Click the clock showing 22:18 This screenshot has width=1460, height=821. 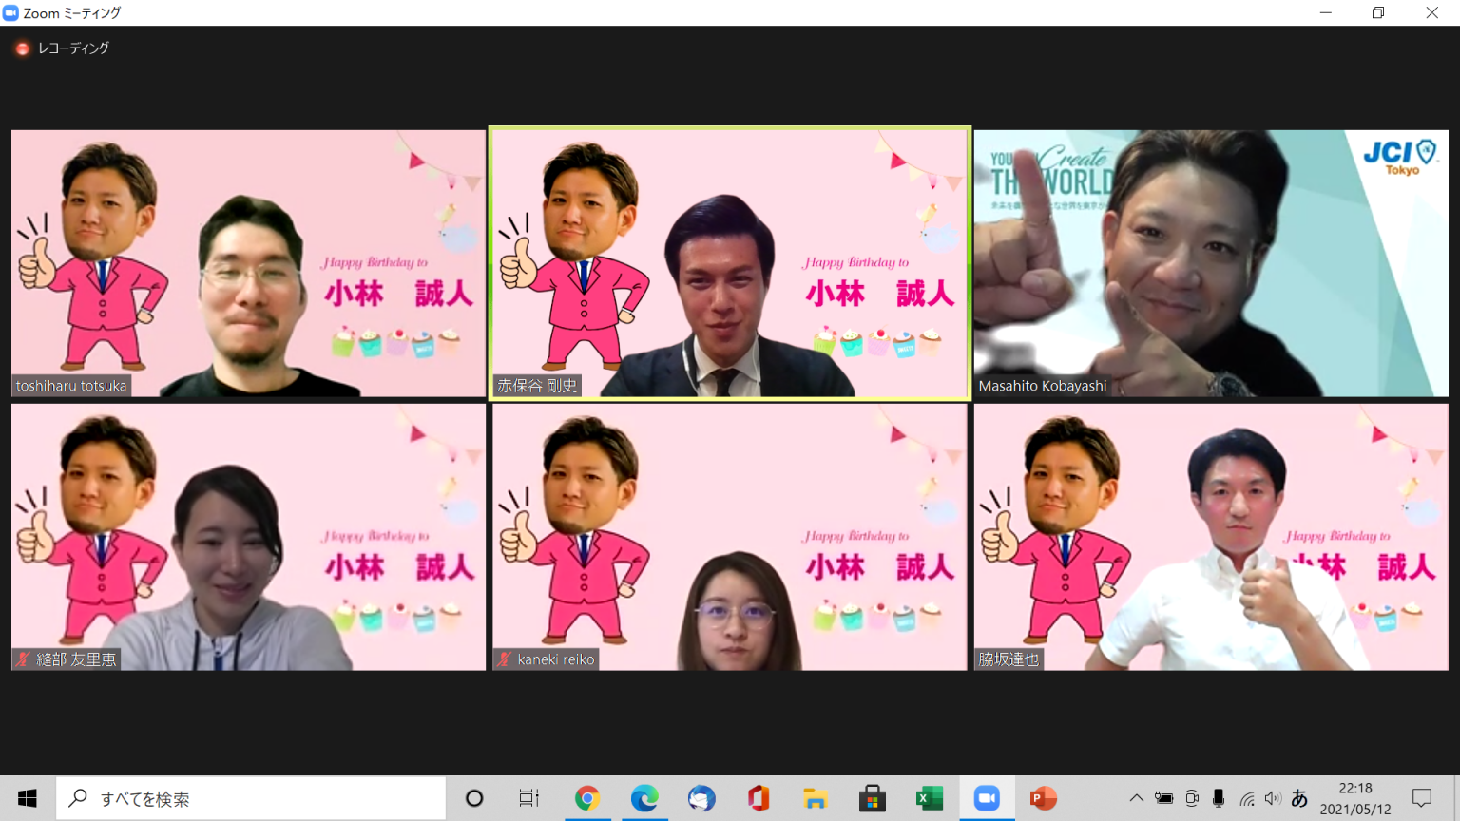(x=1354, y=798)
